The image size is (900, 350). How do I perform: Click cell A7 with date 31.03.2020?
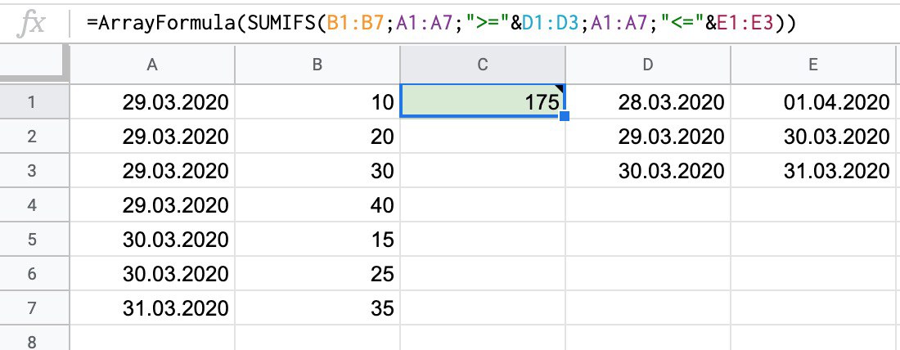pos(152,308)
